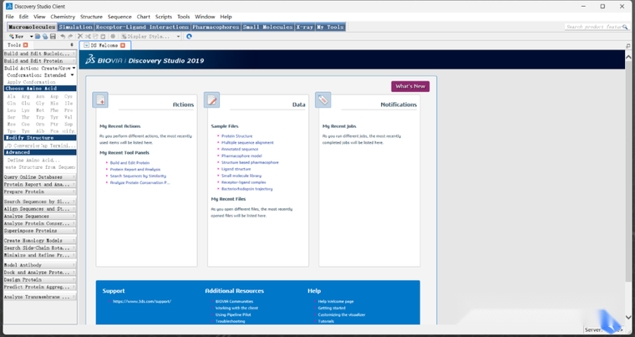
Task: Open the Window menu
Action: 205,17
